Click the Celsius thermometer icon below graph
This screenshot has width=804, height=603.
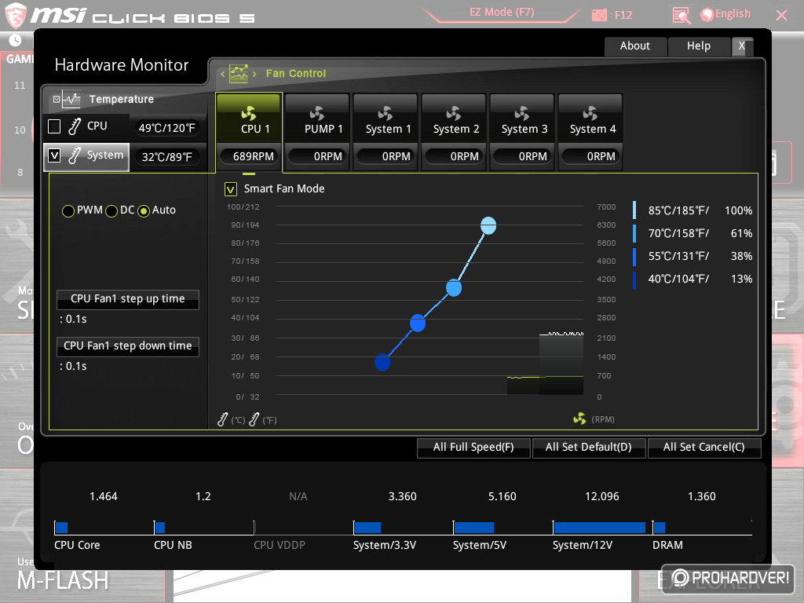pos(222,419)
